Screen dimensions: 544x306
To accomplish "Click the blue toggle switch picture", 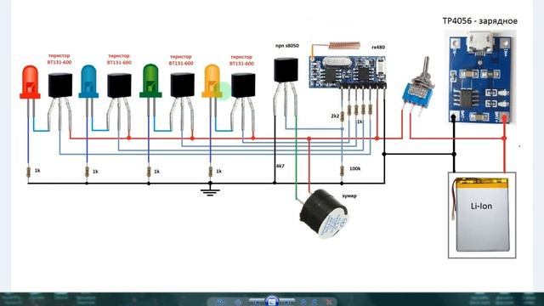I will tap(418, 87).
